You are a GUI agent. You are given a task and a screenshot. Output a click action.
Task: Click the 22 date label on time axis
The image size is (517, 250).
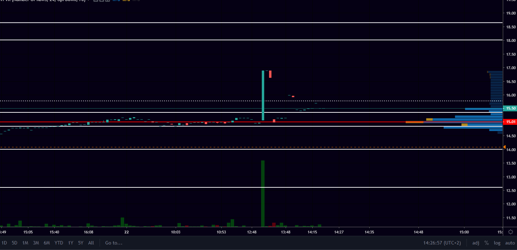coord(127,232)
